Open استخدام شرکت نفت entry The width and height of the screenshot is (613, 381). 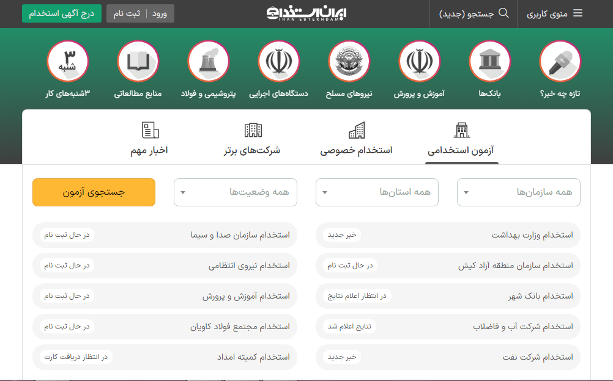pyautogui.click(x=448, y=357)
